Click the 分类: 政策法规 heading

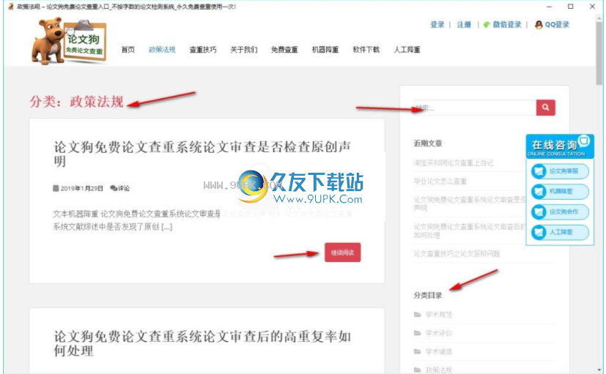coord(76,102)
